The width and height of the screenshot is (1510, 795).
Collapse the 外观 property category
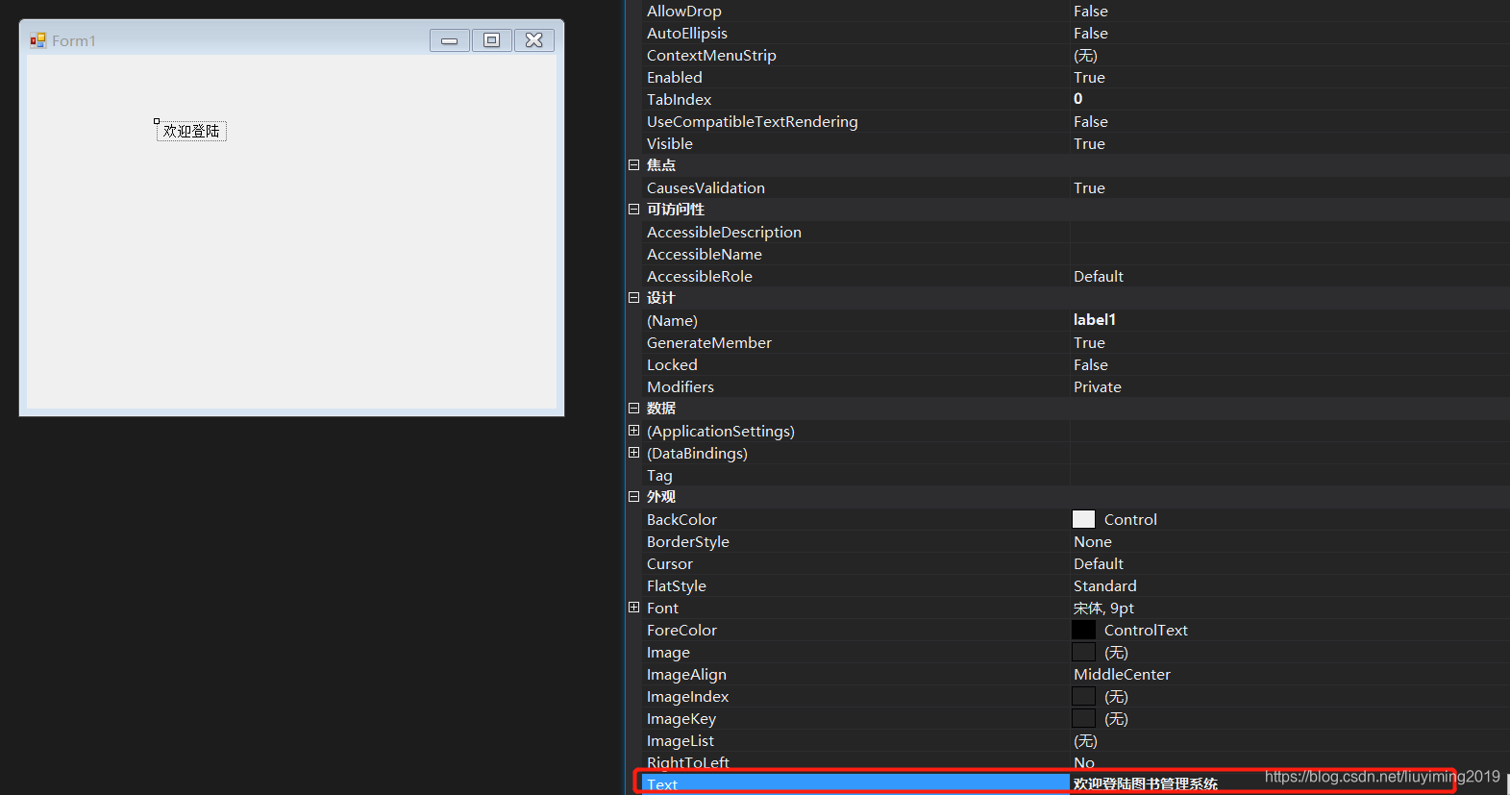633,497
